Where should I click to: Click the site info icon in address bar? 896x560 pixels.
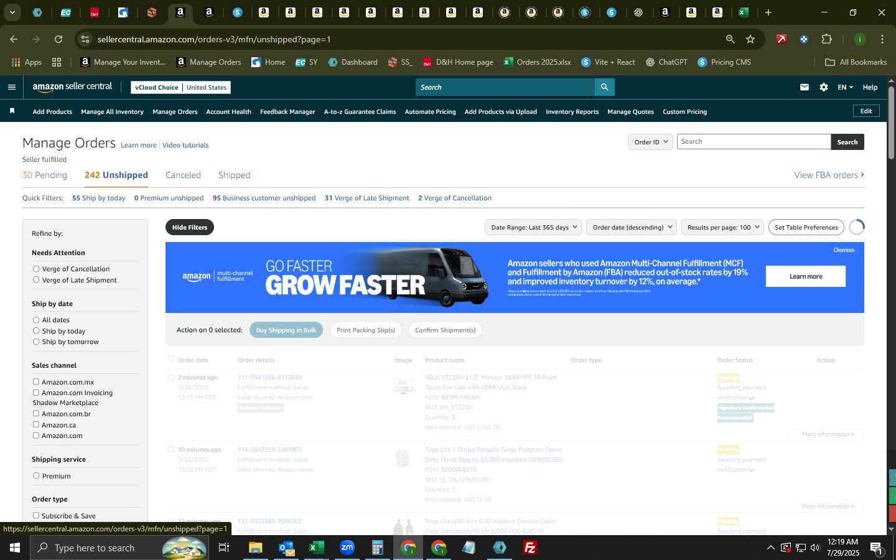pos(85,39)
